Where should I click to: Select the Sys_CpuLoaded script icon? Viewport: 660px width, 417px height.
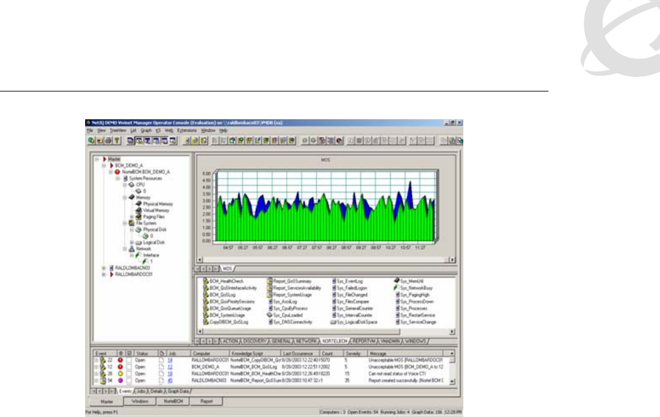coord(270,315)
